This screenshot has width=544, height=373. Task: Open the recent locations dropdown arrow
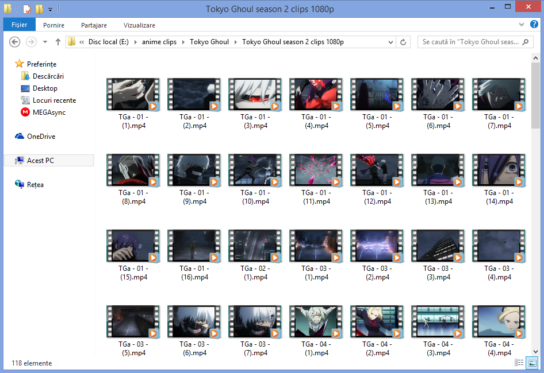45,42
